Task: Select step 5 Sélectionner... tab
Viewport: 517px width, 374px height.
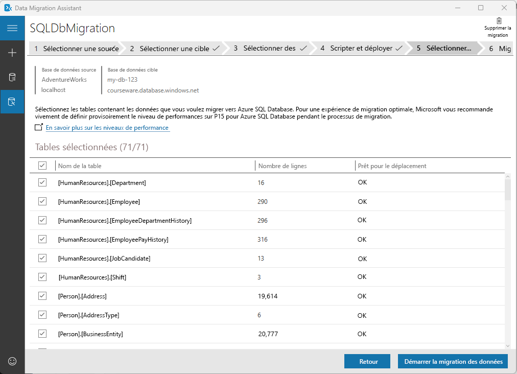Action: tap(444, 49)
